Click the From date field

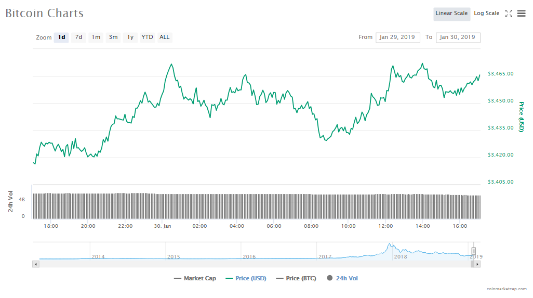click(397, 37)
